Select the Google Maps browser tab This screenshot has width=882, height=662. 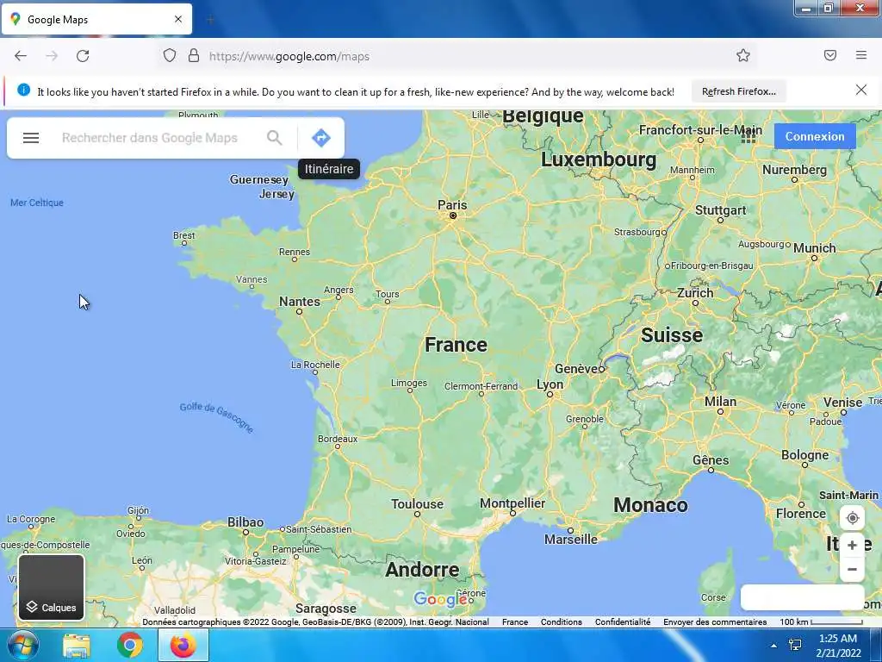[x=96, y=19]
